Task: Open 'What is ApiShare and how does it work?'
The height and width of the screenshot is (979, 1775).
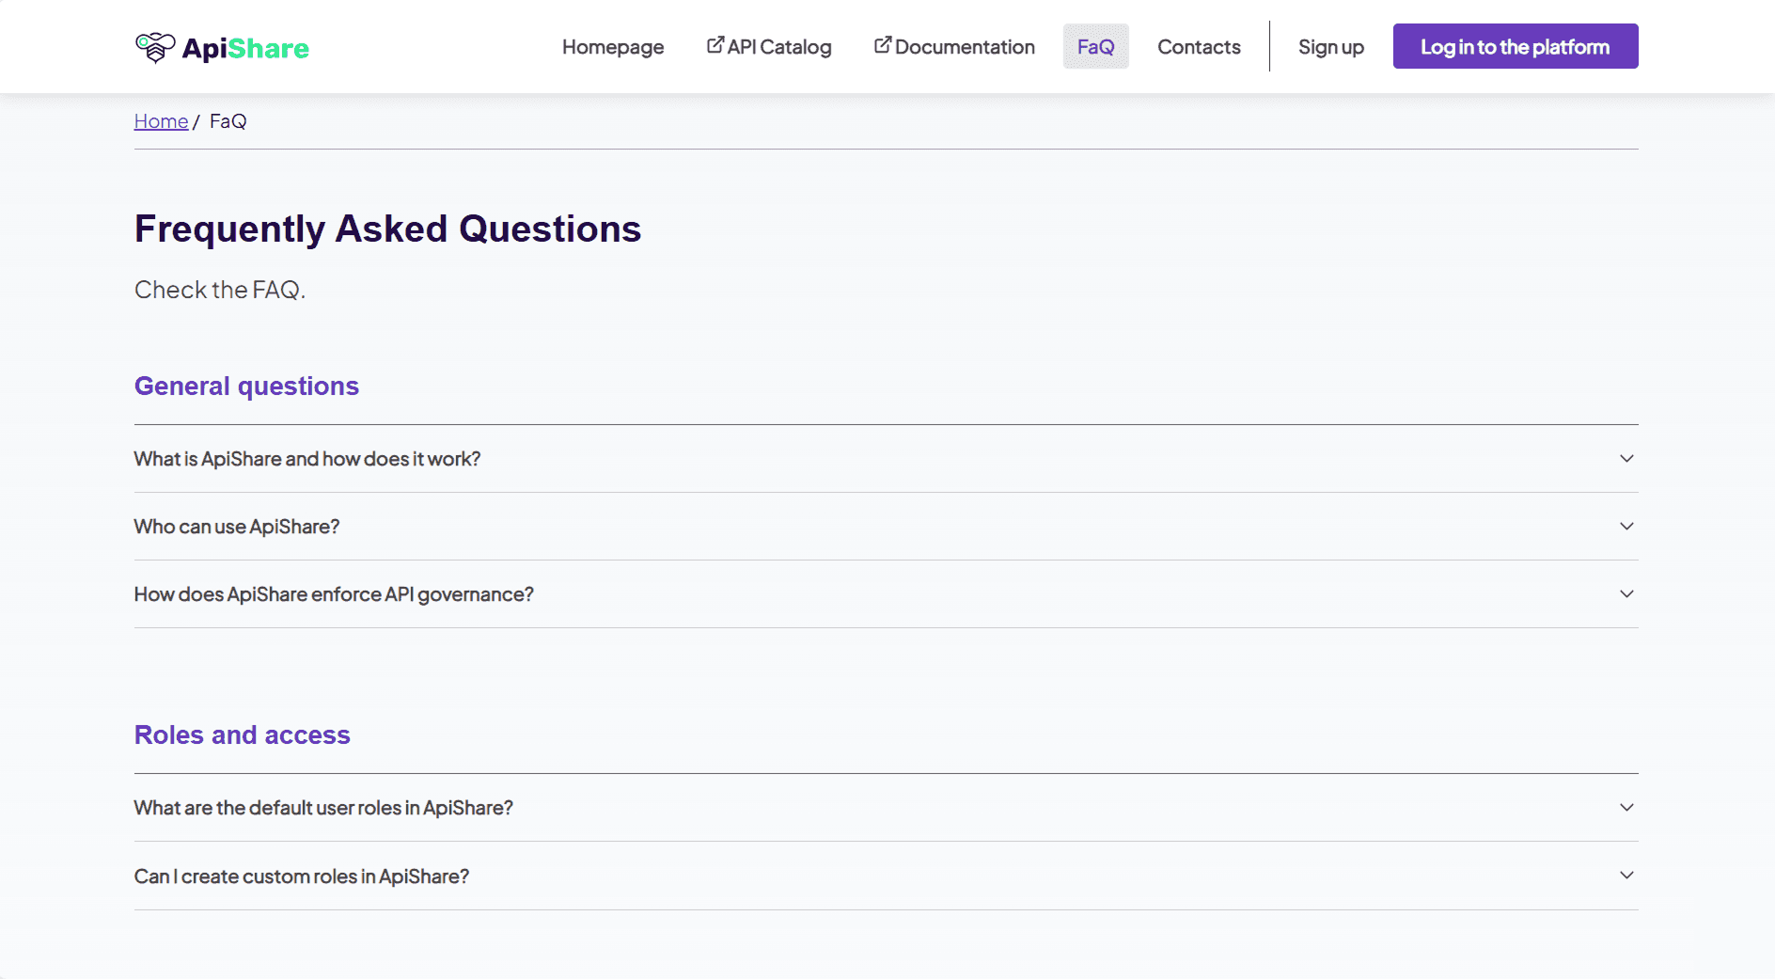Action: click(886, 459)
